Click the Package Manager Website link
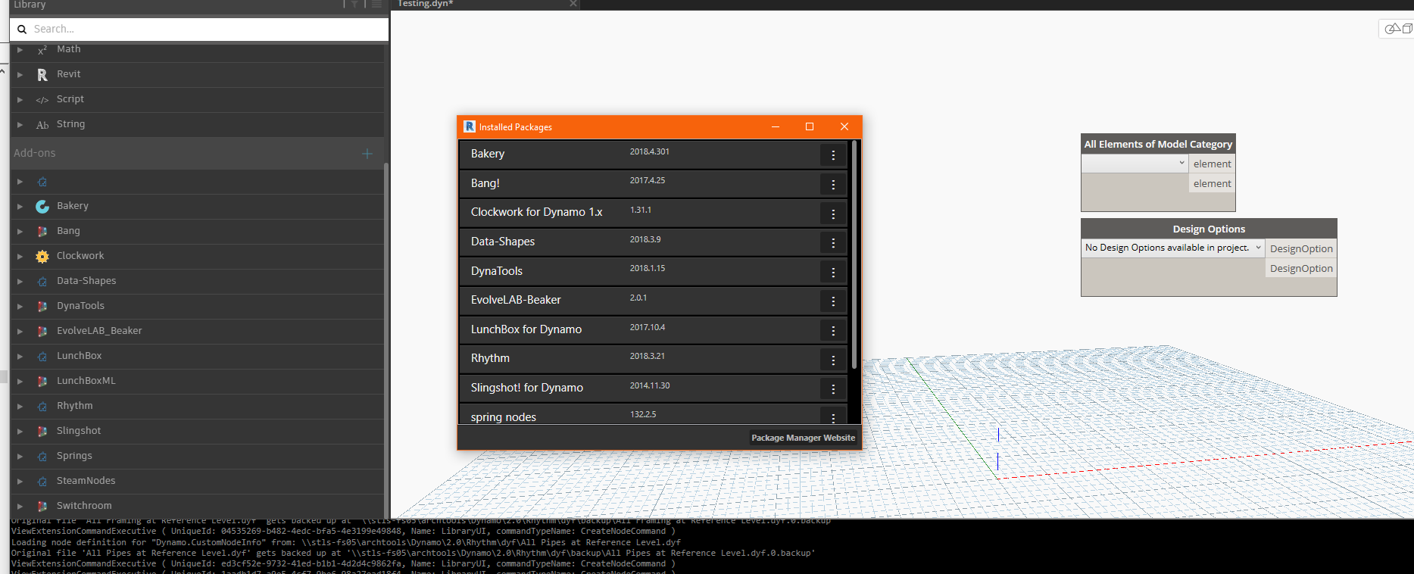The width and height of the screenshot is (1414, 574). (803, 438)
